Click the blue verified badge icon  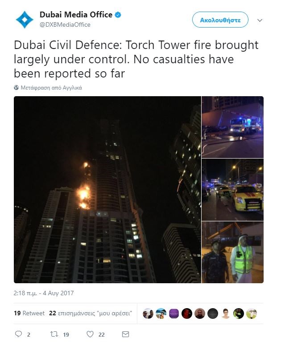pyautogui.click(x=118, y=15)
